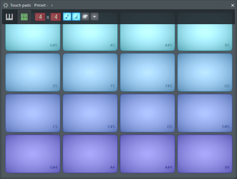Open the color palette icon

[x=85, y=17]
